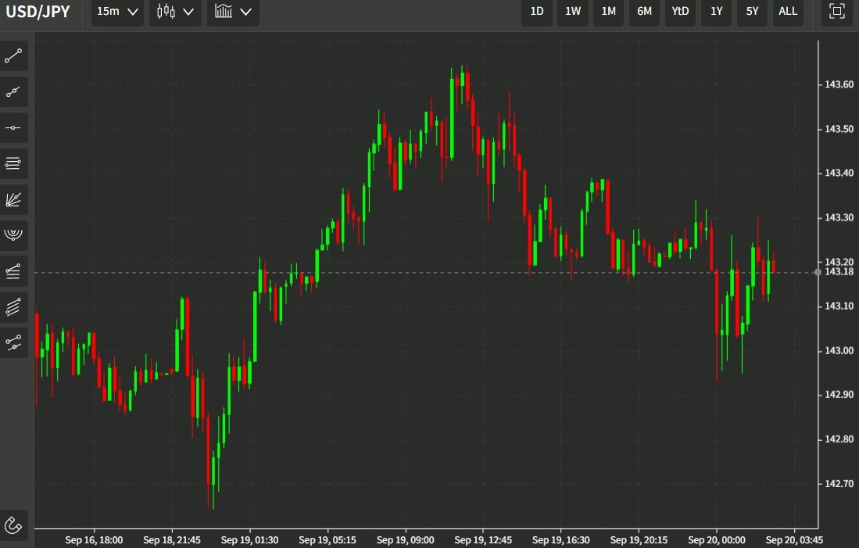Click the 143.00 price axis label

point(839,351)
